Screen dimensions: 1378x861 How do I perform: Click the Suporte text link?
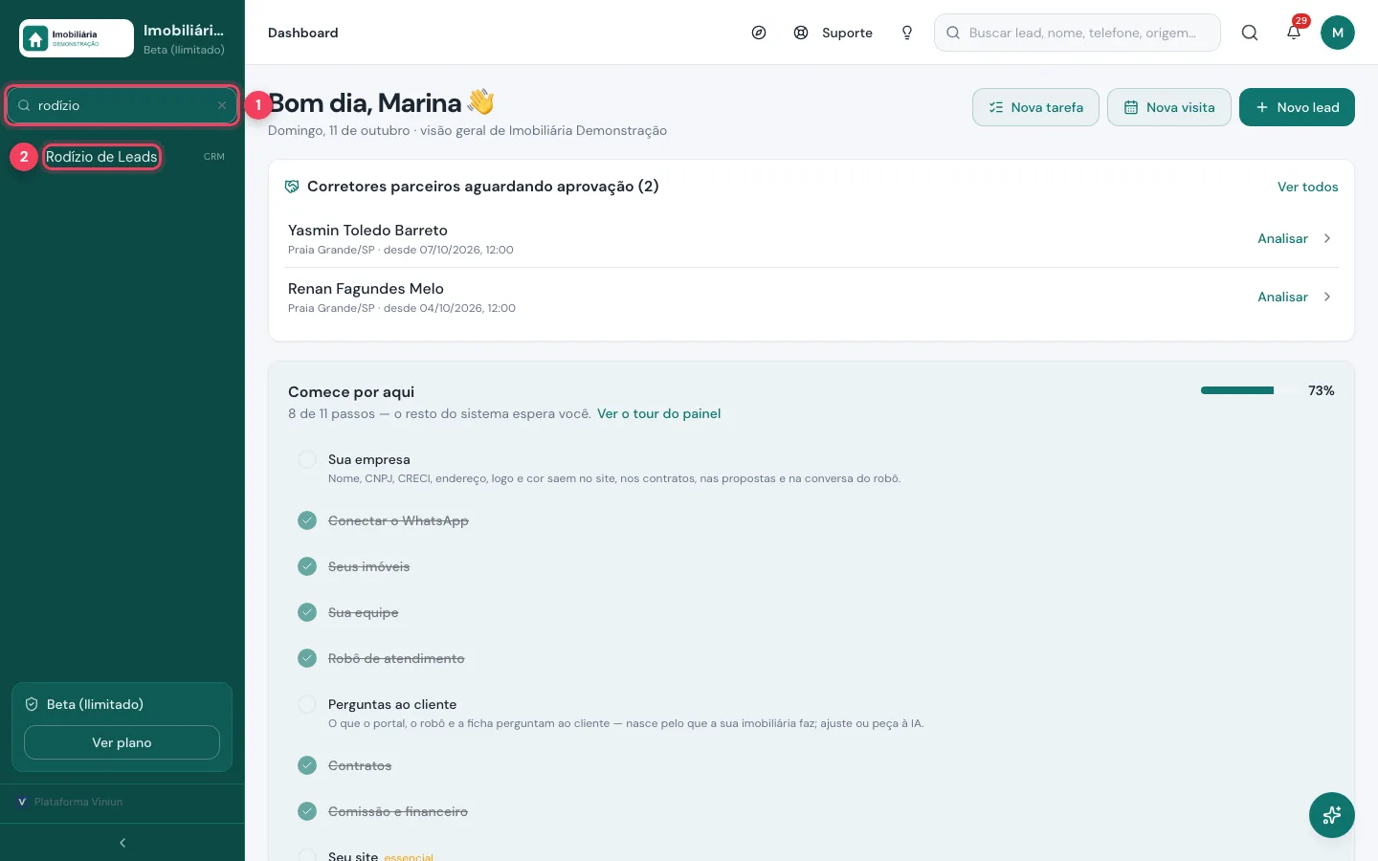[x=847, y=33]
